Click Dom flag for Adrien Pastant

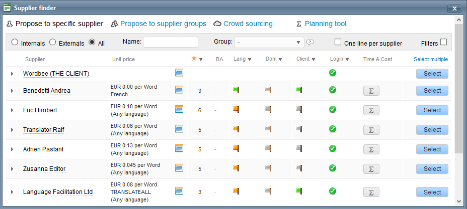268,148
